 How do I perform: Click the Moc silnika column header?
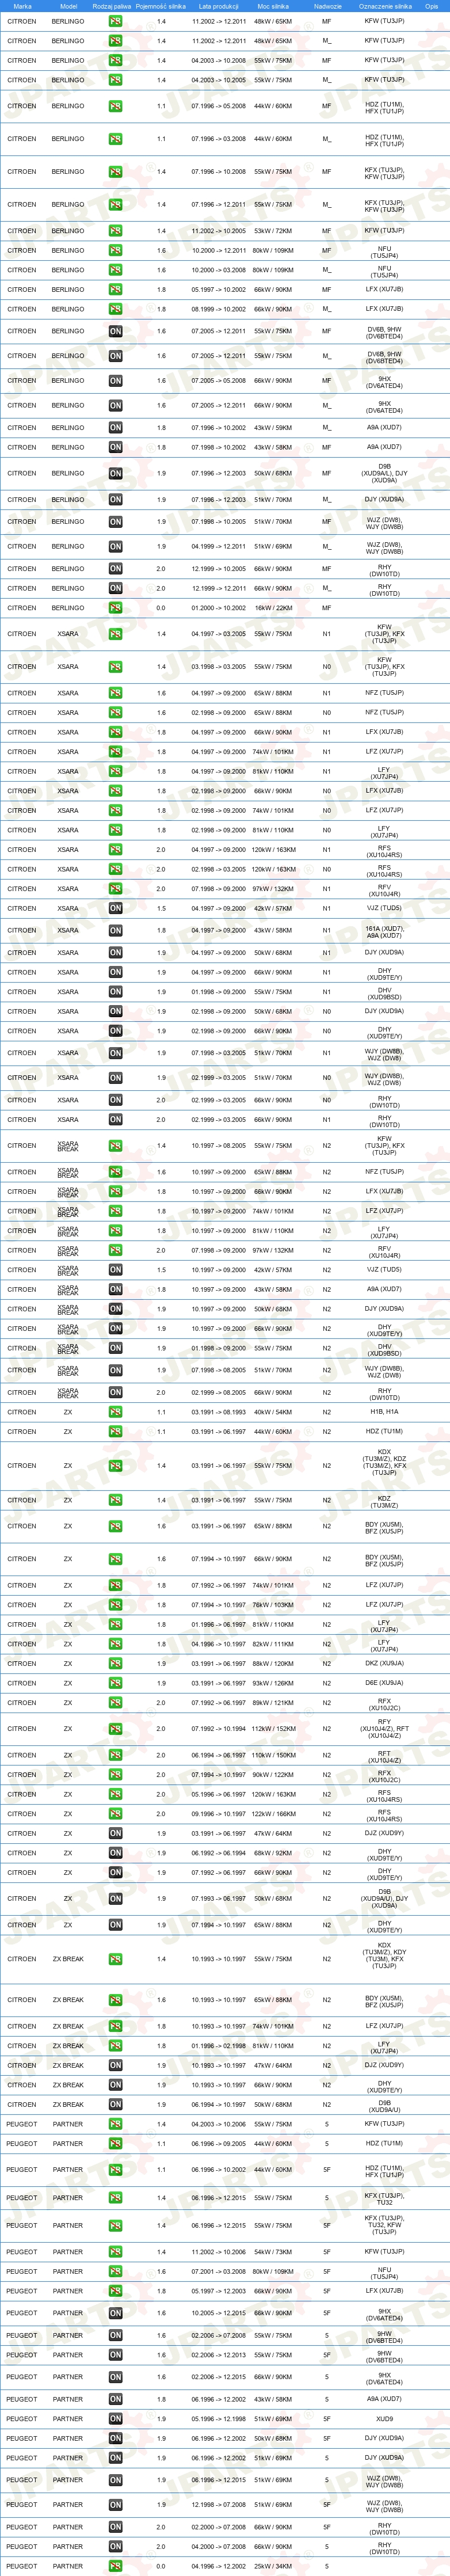pyautogui.click(x=273, y=6)
